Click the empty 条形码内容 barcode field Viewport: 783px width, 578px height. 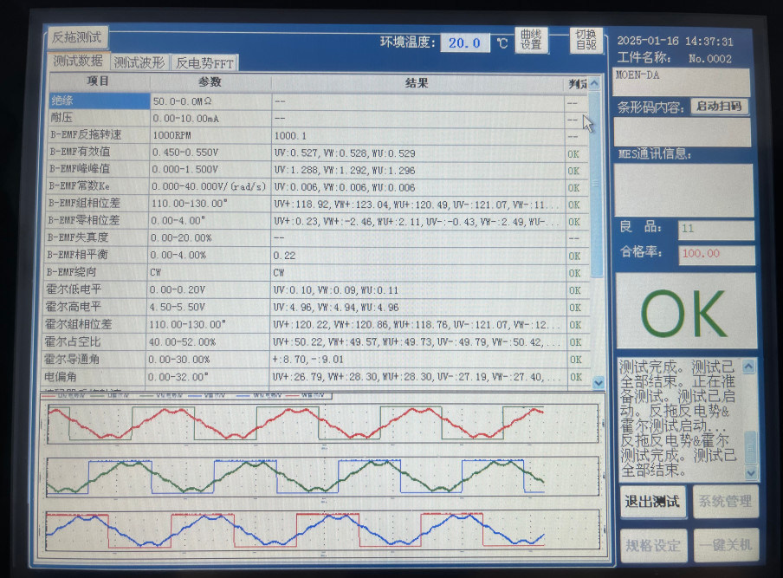[x=683, y=132]
